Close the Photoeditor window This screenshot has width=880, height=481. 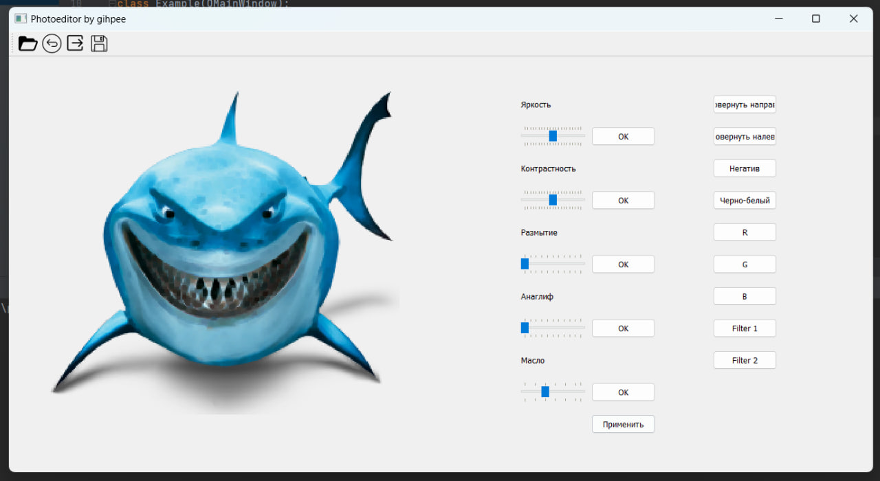coord(854,19)
